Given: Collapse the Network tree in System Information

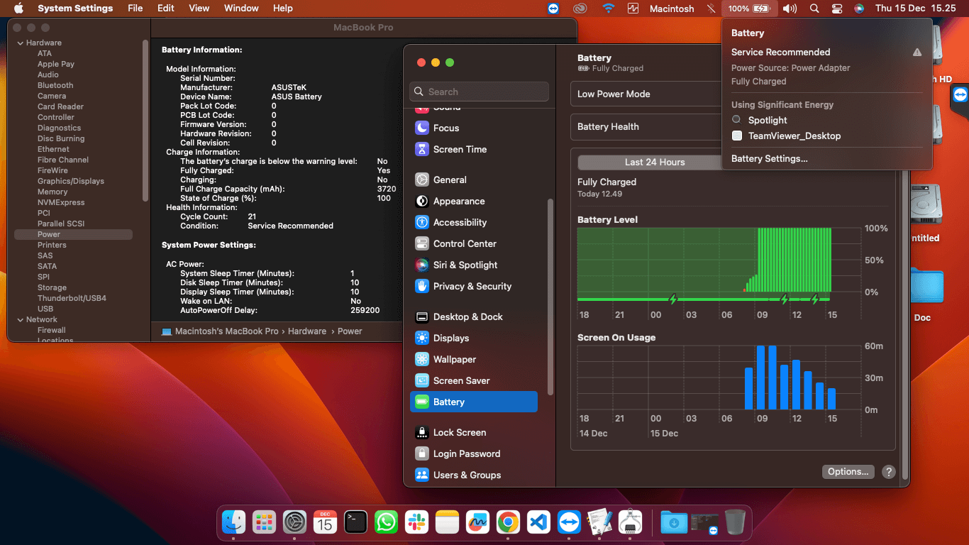Looking at the screenshot, I should 21,320.
